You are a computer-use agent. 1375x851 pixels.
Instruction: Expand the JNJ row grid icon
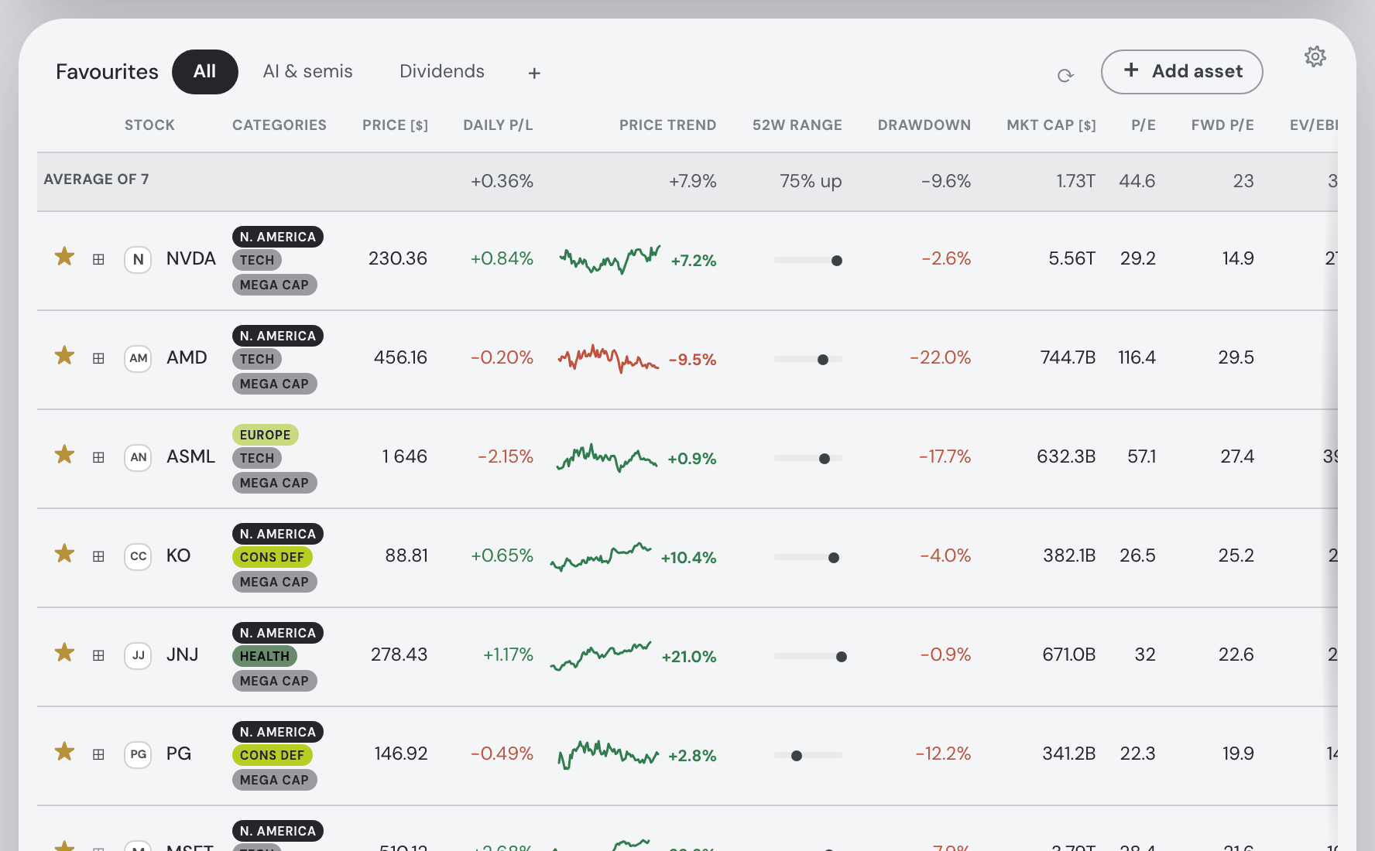click(x=98, y=655)
